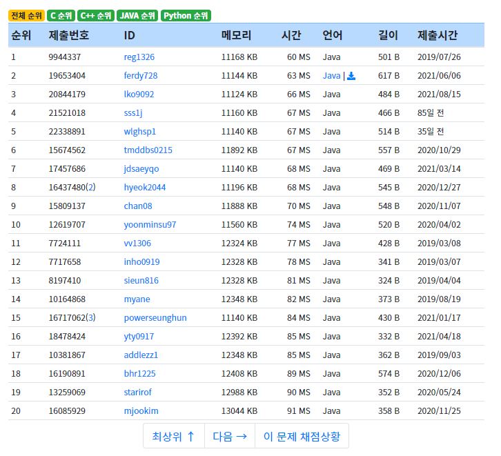Open user profile myane

click(x=137, y=299)
